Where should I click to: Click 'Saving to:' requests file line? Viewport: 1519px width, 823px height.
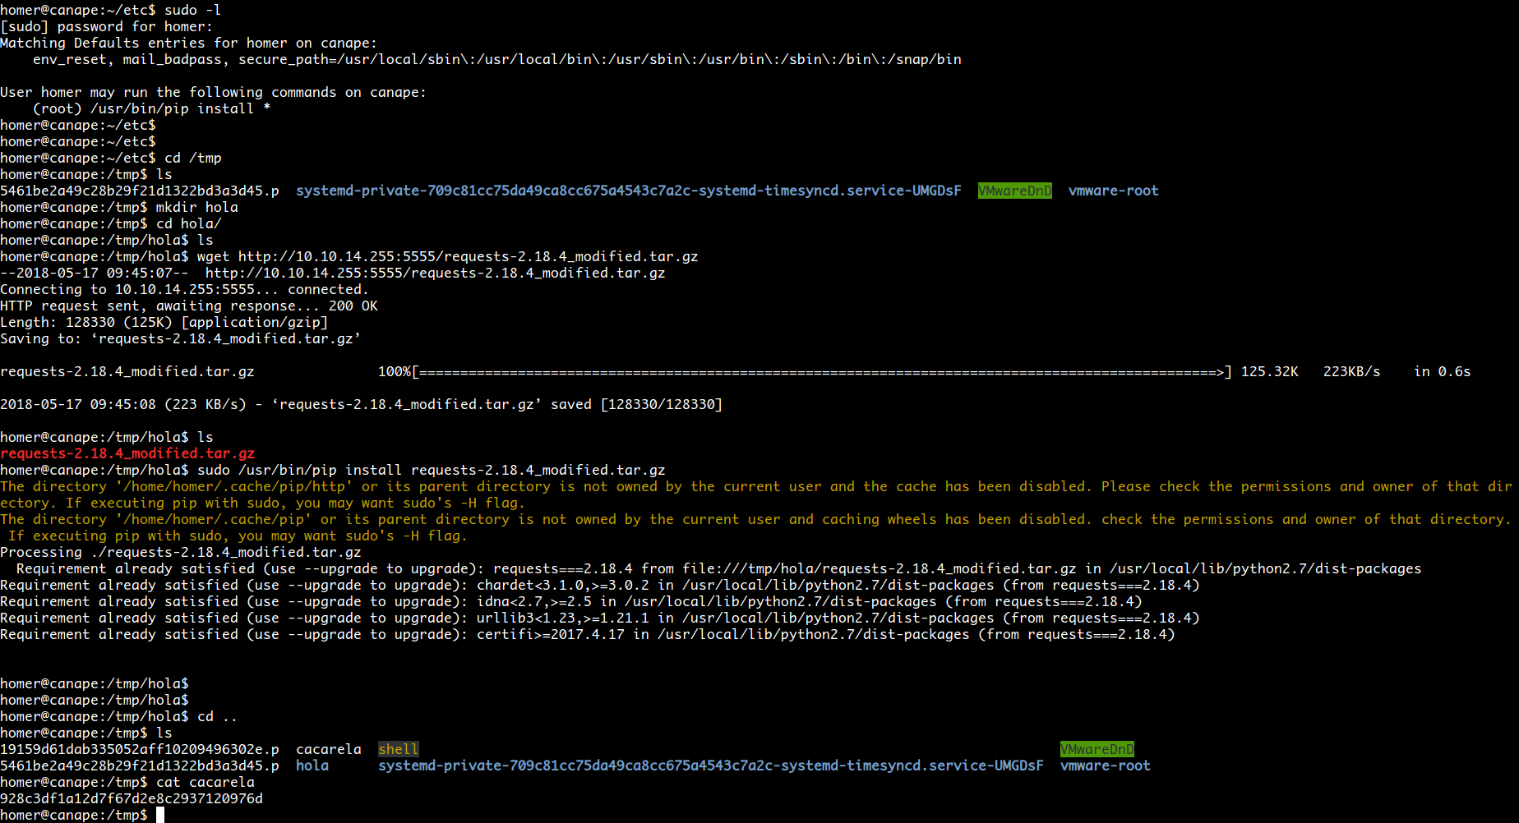(180, 338)
